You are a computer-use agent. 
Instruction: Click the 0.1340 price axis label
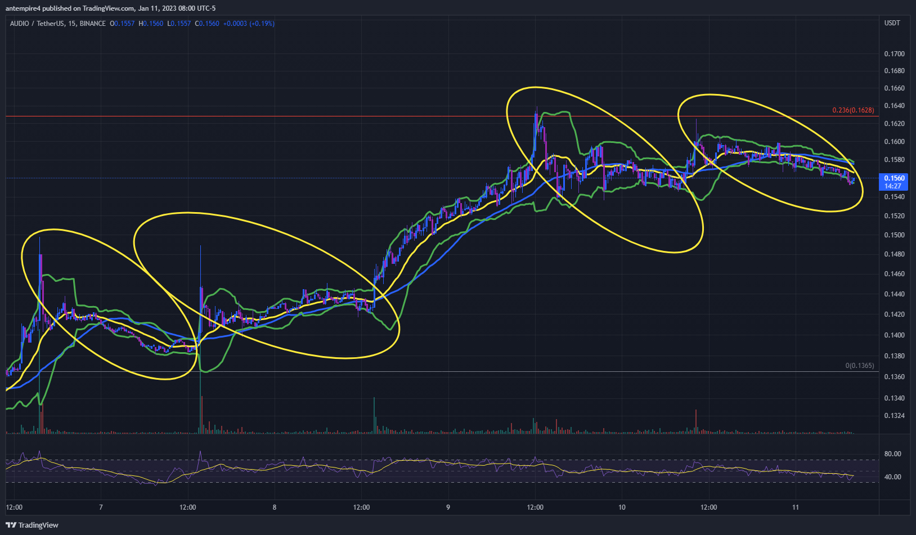pyautogui.click(x=895, y=398)
